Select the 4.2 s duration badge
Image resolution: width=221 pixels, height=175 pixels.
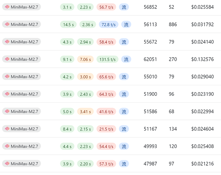67,77
